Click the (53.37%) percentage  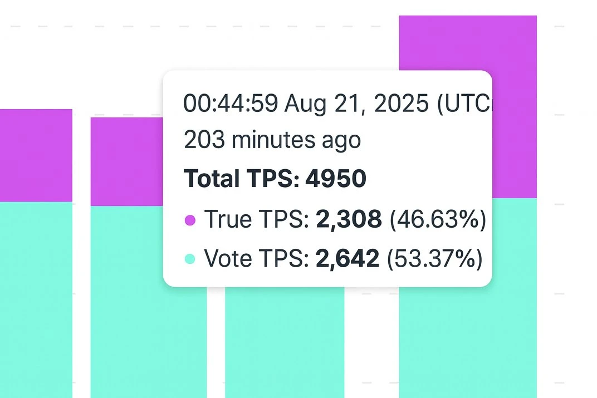pos(435,258)
